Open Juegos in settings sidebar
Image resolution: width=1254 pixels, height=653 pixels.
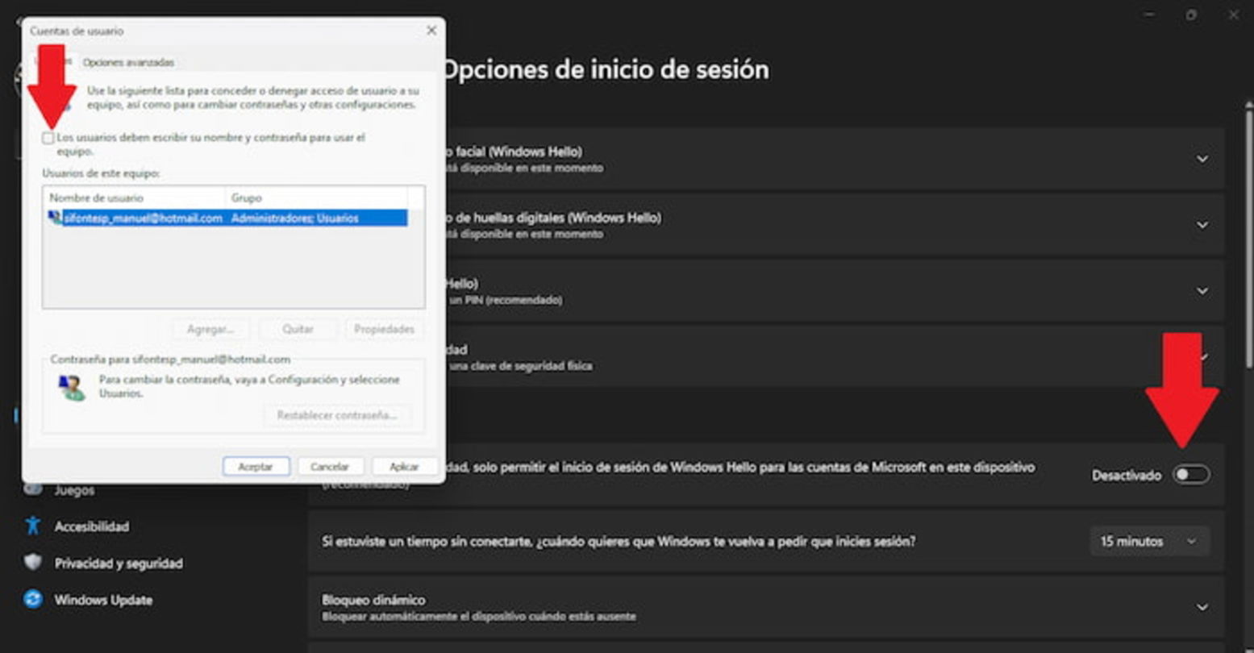(x=74, y=490)
